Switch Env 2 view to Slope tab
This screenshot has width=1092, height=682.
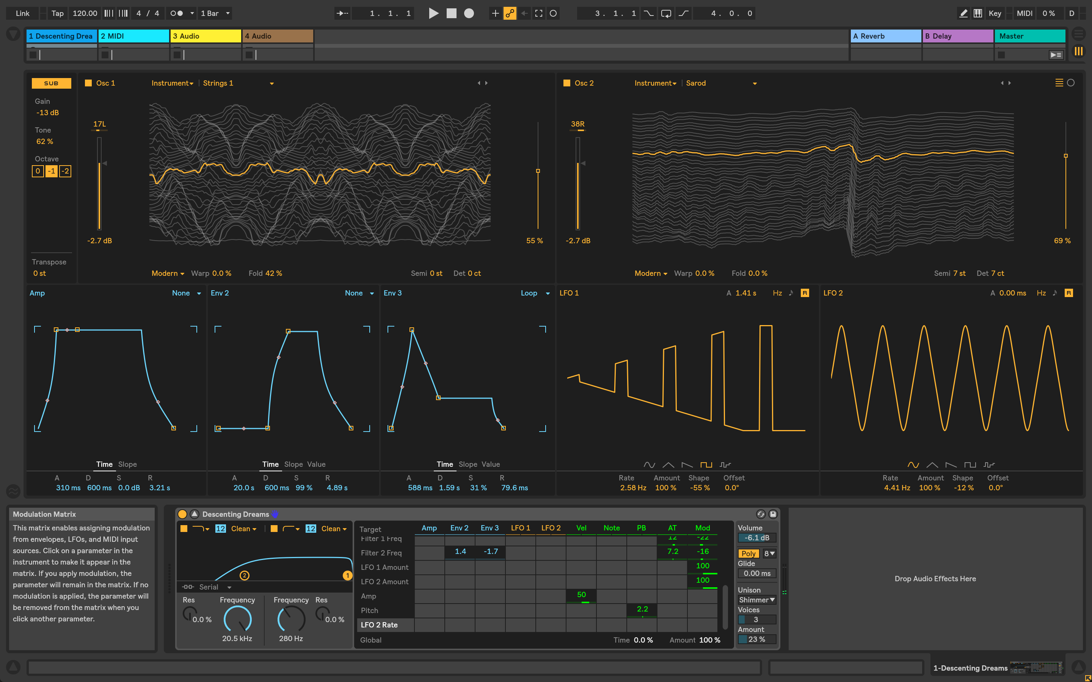[293, 464]
